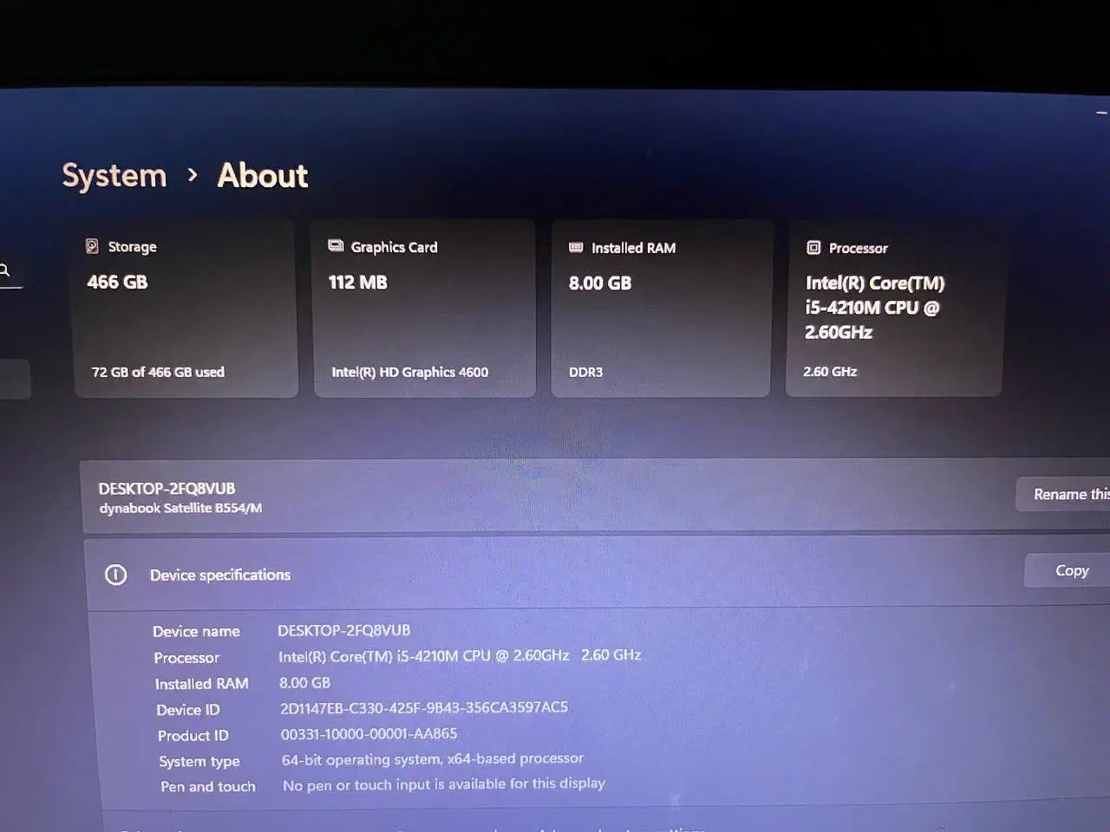
Task: Click the DESKTOP-2FQ8VUB header name
Action: [166, 489]
